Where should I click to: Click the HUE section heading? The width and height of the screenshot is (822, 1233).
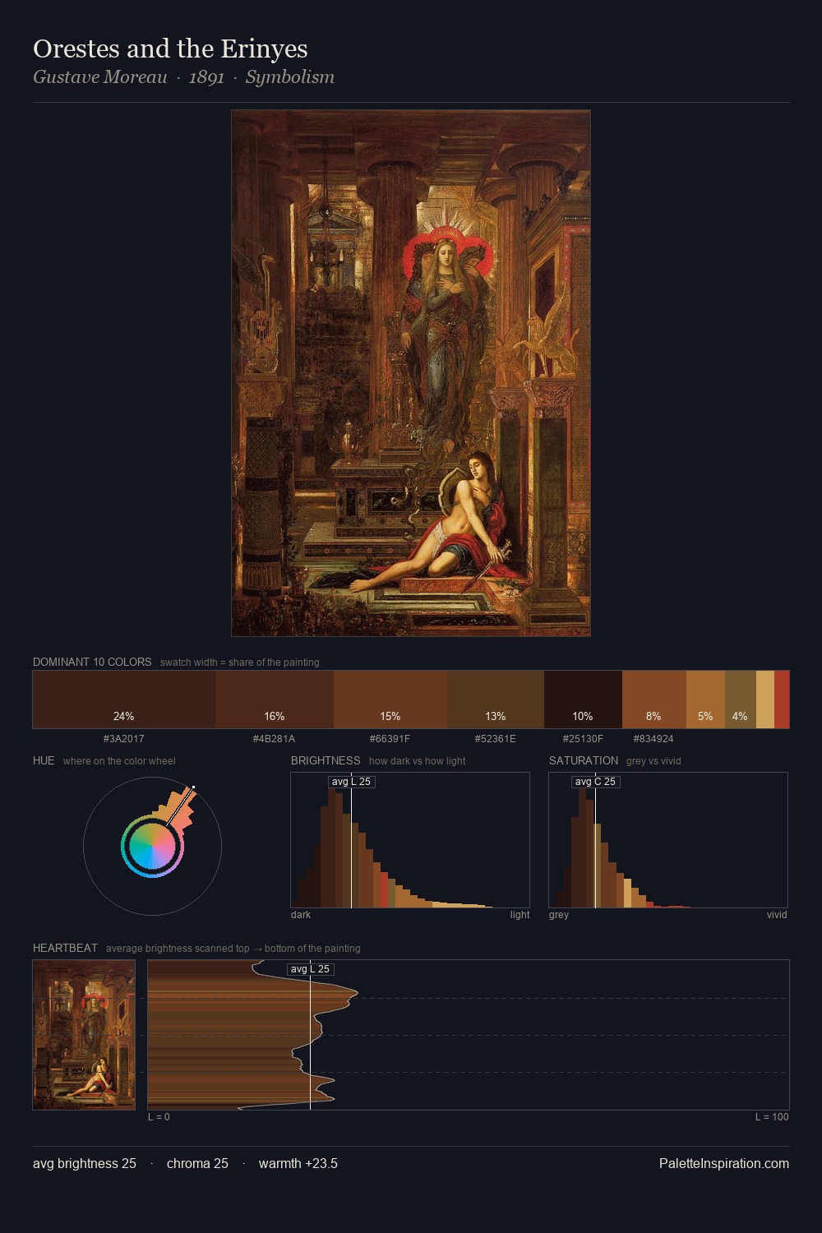point(44,760)
